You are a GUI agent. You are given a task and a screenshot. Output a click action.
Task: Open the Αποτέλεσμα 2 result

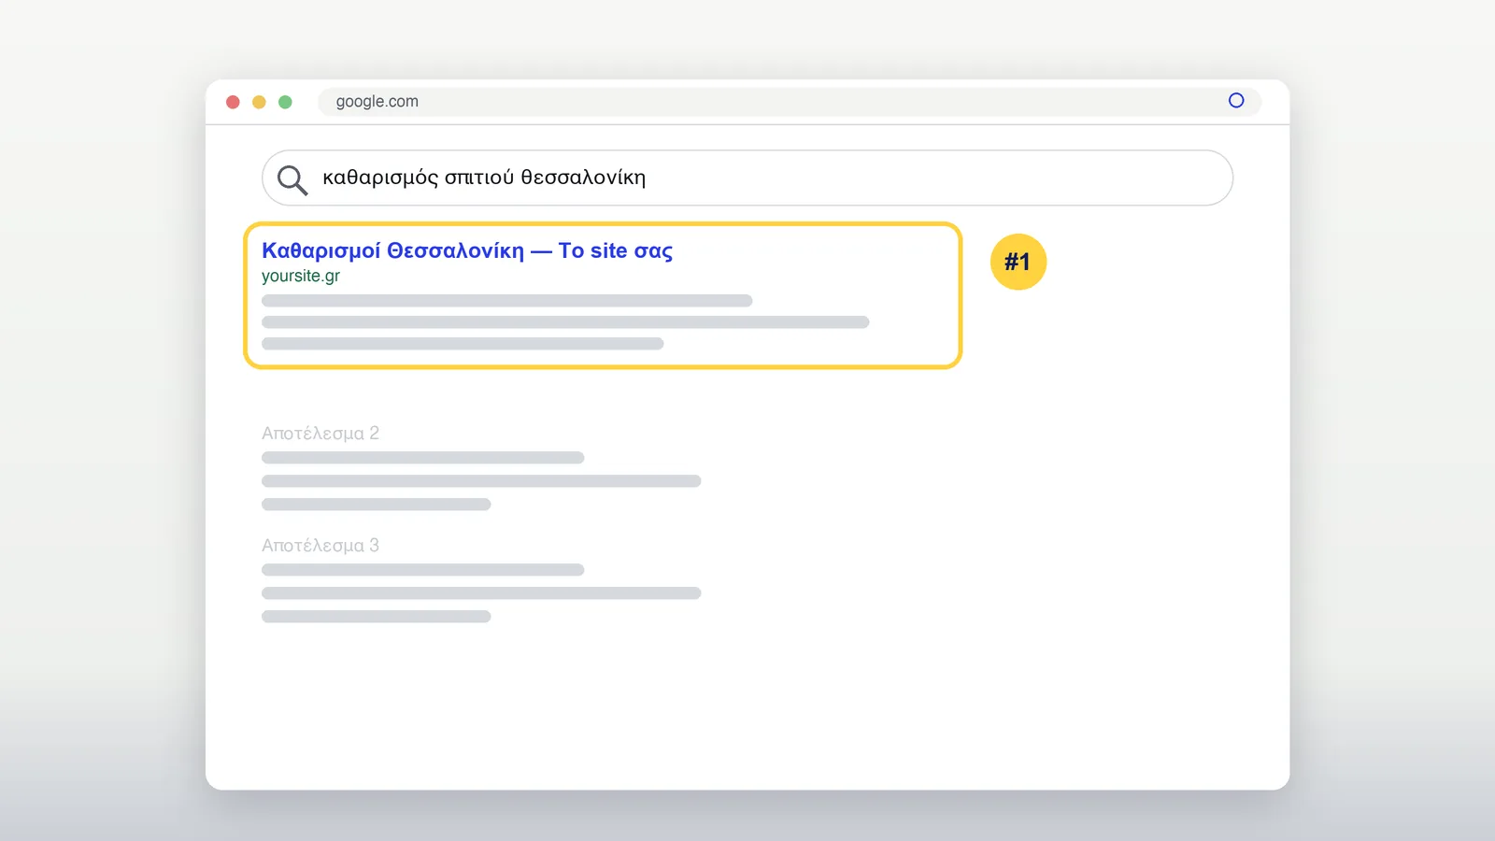(320, 434)
